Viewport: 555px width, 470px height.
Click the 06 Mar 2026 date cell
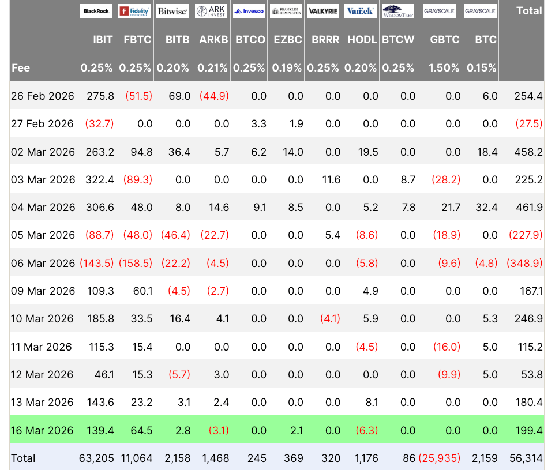pos(42,263)
